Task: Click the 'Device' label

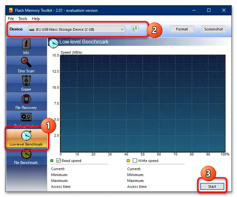Action: pos(16,29)
